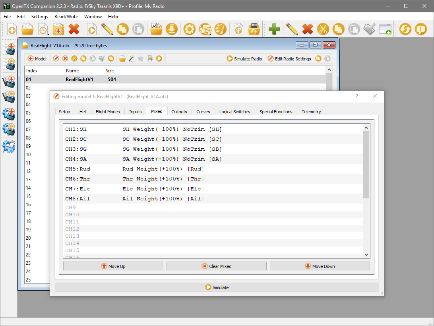Image resolution: width=434 pixels, height=326 pixels.
Task: Click model list scroll up arrow
Action: [x=329, y=70]
